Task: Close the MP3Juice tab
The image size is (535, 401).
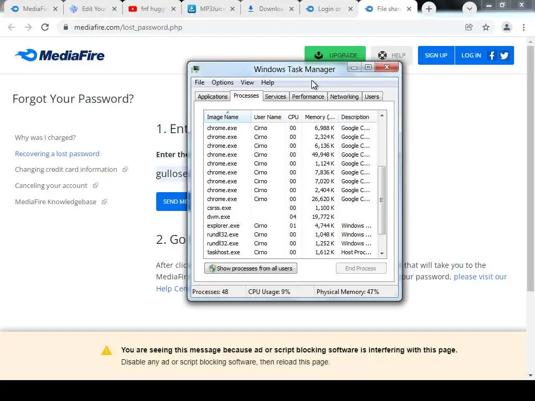Action: pos(232,9)
